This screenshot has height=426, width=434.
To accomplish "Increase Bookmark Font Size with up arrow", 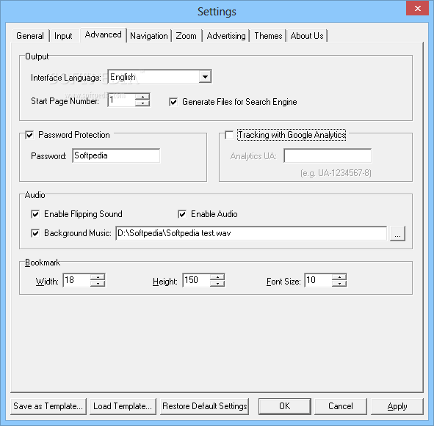I will pos(339,277).
